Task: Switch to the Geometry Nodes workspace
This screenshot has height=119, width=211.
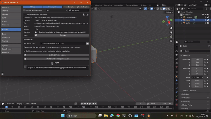Action: pos(132,5)
